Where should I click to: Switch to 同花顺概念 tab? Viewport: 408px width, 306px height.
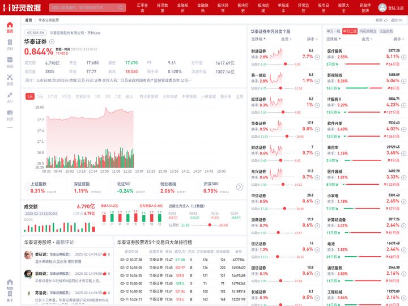click(368, 31)
